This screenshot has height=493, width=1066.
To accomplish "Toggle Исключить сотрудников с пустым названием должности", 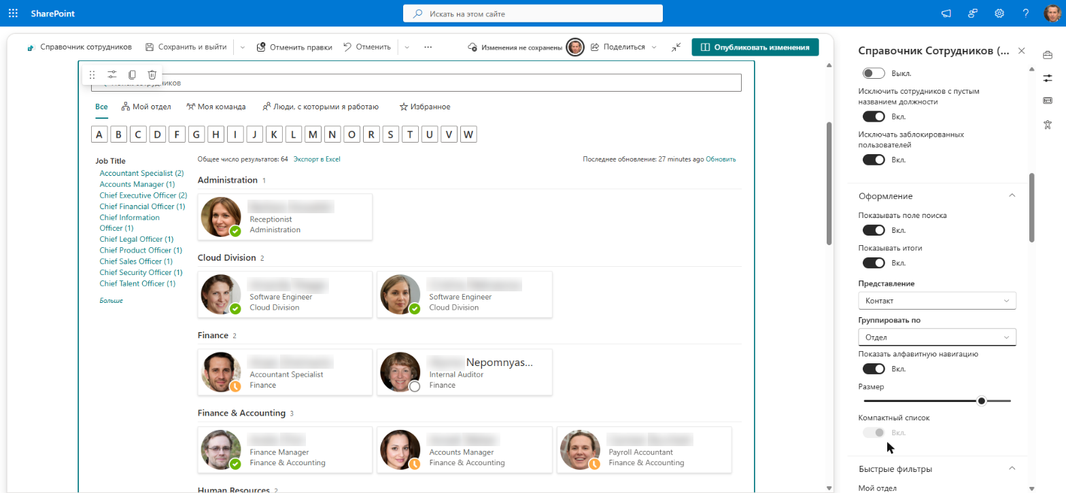I will click(x=874, y=116).
